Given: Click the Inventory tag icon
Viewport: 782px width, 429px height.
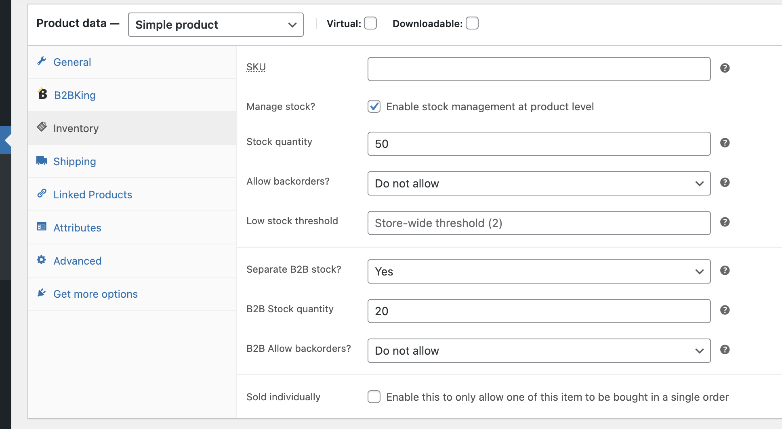Looking at the screenshot, I should (42, 126).
